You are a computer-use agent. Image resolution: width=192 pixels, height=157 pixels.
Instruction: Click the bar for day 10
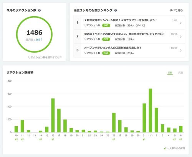16,129
